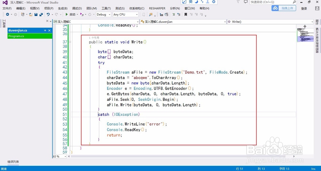Click the 1 个引用 code lens link
Image resolution: width=321 pixels, height=171 pixels.
94,38
